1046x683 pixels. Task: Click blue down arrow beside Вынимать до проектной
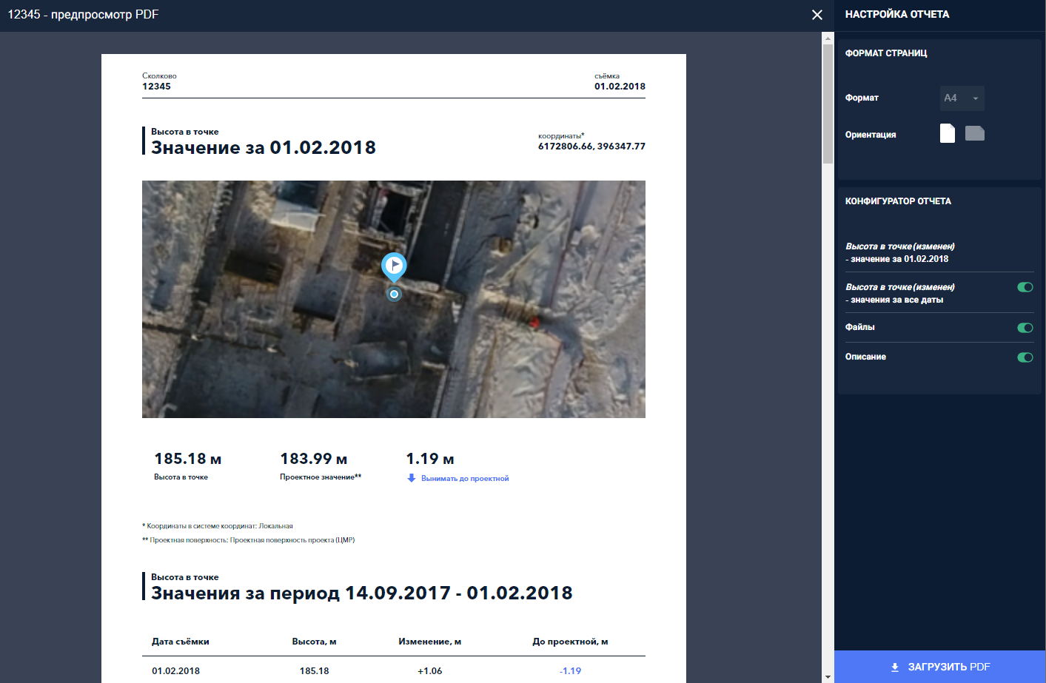point(412,478)
